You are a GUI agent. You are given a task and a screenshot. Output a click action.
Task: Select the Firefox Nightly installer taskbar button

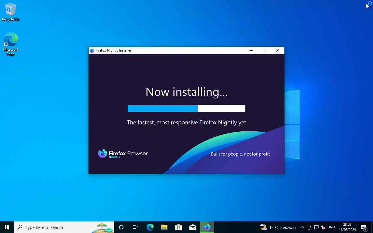tap(207, 227)
